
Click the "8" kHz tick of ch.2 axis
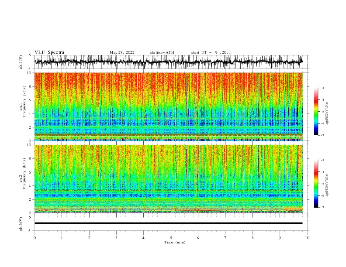(31, 159)
